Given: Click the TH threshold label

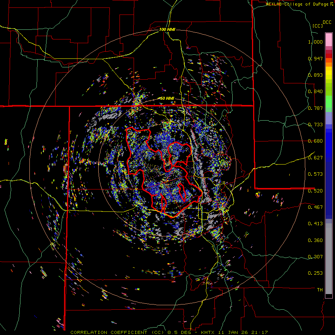Looking at the screenshot, I should [x=320, y=290].
